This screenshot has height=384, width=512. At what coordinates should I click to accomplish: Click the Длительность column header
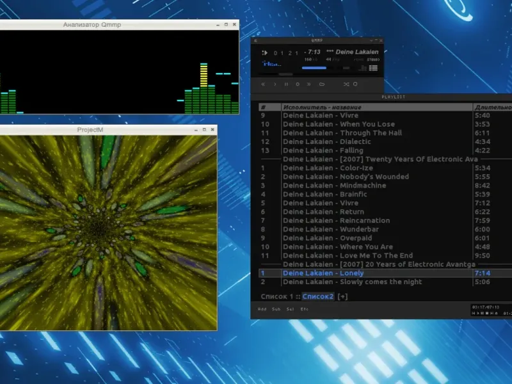pos(492,107)
